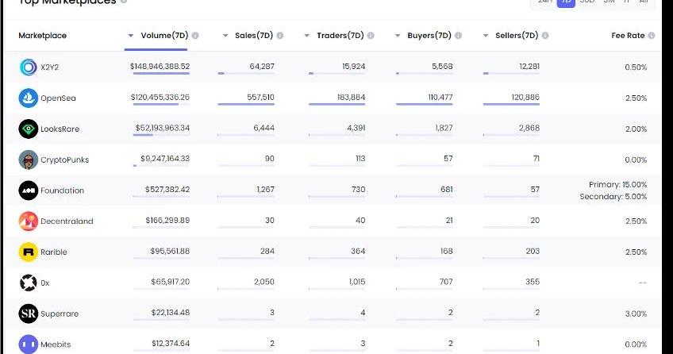Image resolution: width=673 pixels, height=354 pixels.
Task: Click info icon next to Traders(7D)
Action: pos(371,36)
